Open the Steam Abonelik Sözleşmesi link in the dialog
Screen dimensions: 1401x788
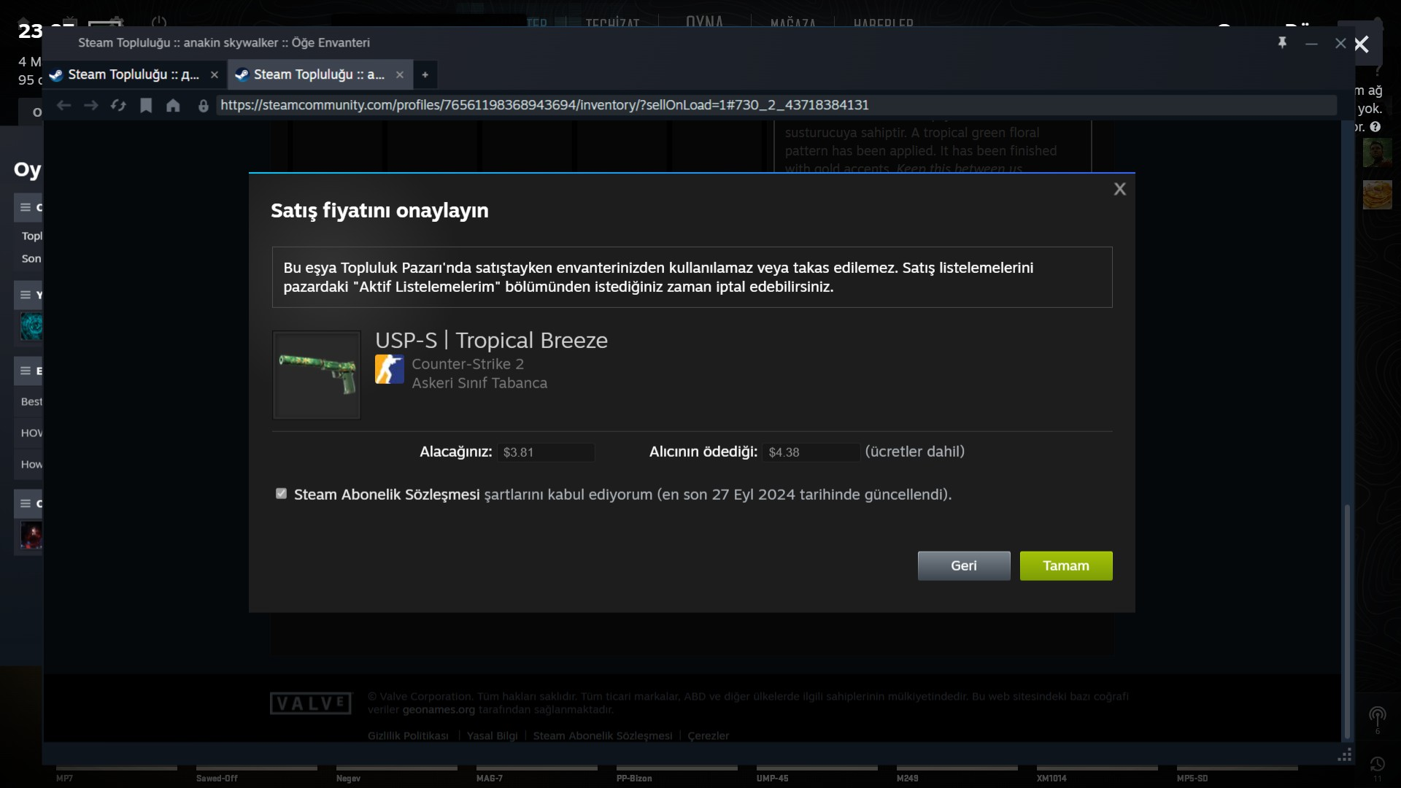387,495
